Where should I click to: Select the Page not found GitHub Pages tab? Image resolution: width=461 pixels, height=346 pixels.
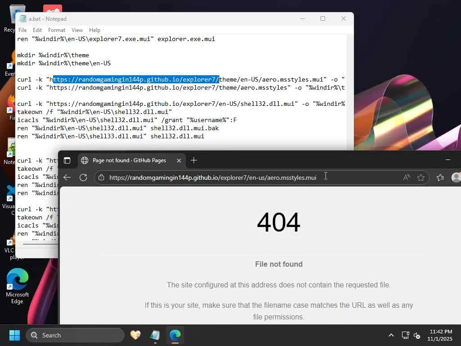129,160
